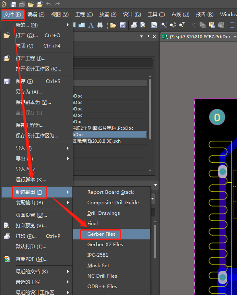This screenshot has height=295, width=237.
Task: Choose IPC-2581 output entry
Action: tap(111, 255)
